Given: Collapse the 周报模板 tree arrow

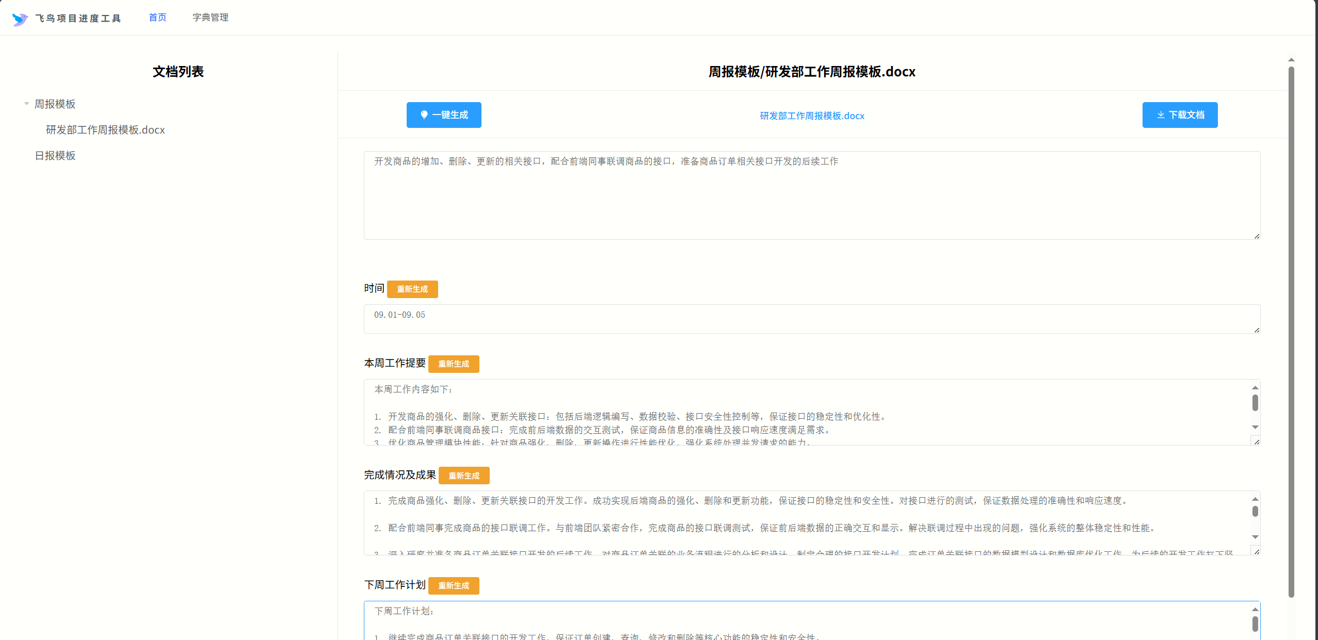Looking at the screenshot, I should [x=26, y=104].
